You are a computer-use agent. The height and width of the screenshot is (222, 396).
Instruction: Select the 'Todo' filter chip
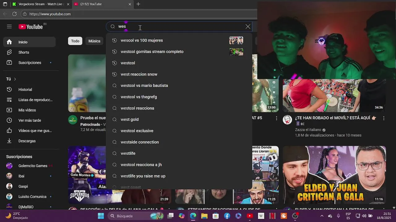click(x=75, y=41)
